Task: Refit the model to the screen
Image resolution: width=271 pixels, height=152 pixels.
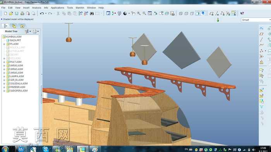Action: point(150,13)
